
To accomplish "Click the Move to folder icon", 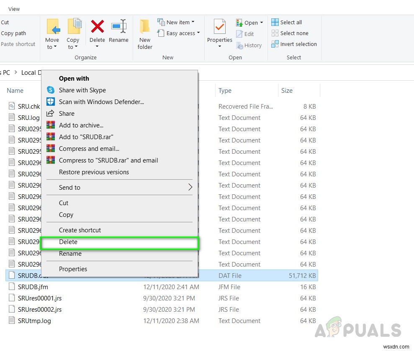I will (53, 26).
